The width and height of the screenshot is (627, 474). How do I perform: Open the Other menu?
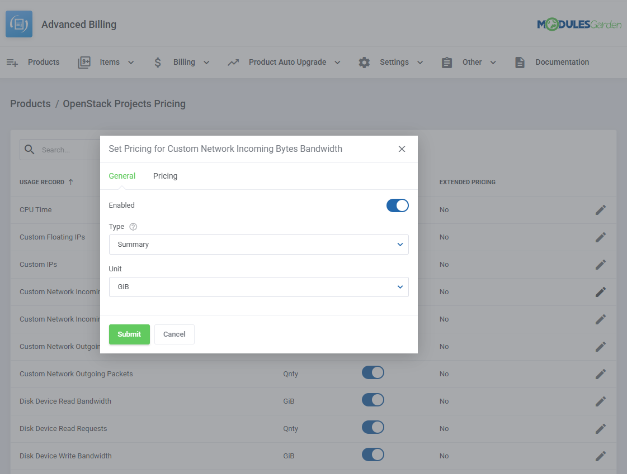pyautogui.click(x=472, y=62)
